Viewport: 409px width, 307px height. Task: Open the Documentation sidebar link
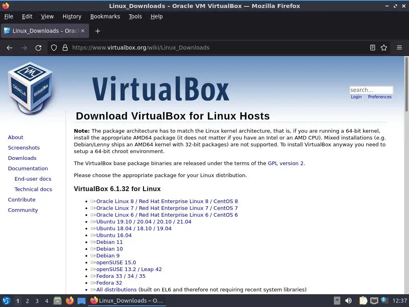click(28, 169)
